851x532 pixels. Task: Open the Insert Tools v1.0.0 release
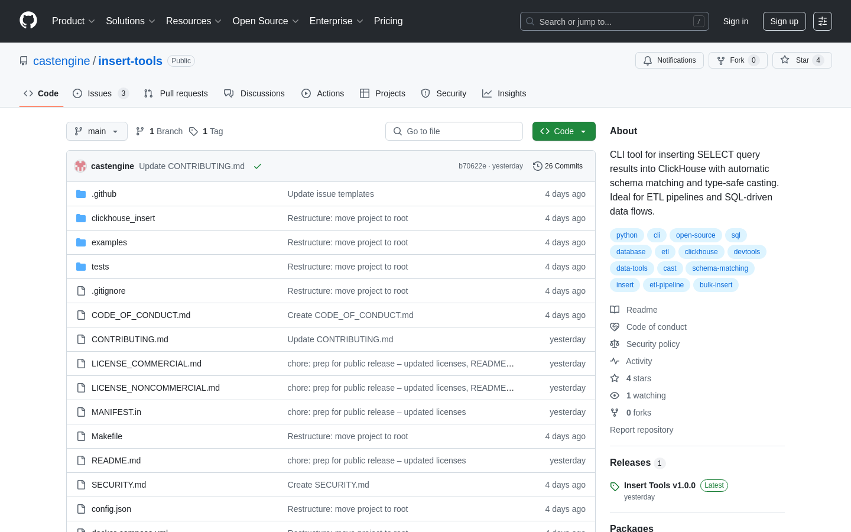(x=660, y=485)
